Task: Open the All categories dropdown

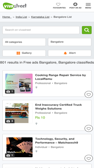Action: click(x=24, y=42)
